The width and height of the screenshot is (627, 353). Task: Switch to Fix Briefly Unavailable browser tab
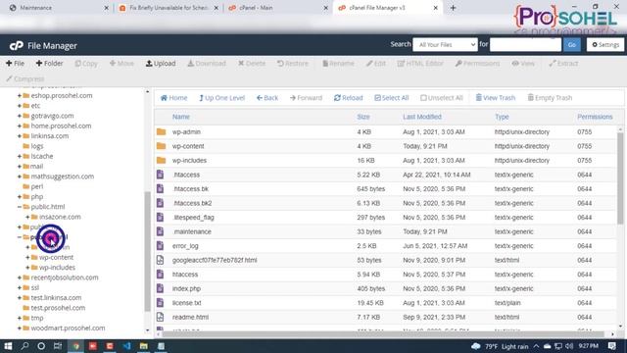168,8
